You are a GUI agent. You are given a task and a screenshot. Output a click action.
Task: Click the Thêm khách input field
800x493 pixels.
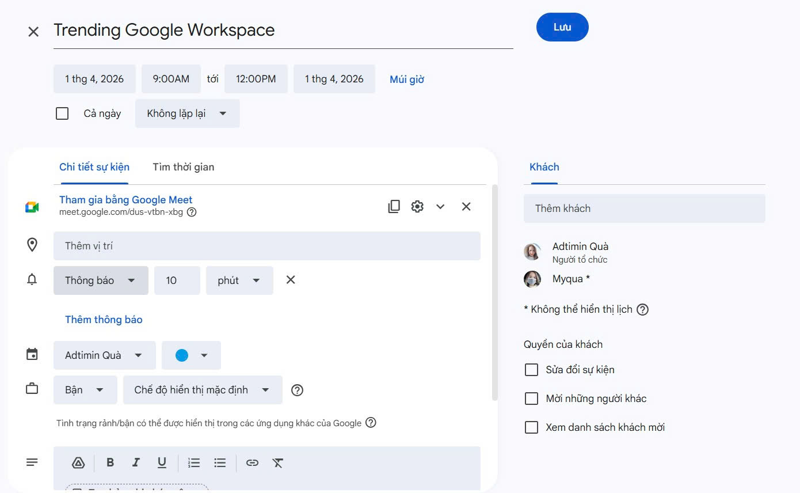pyautogui.click(x=644, y=208)
